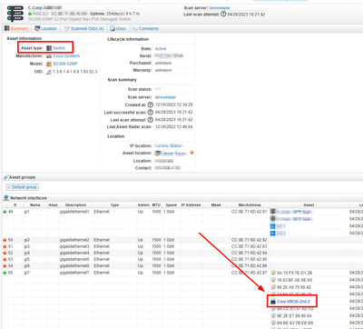
Task: Click the large switch asset icon
Action: pos(15,14)
